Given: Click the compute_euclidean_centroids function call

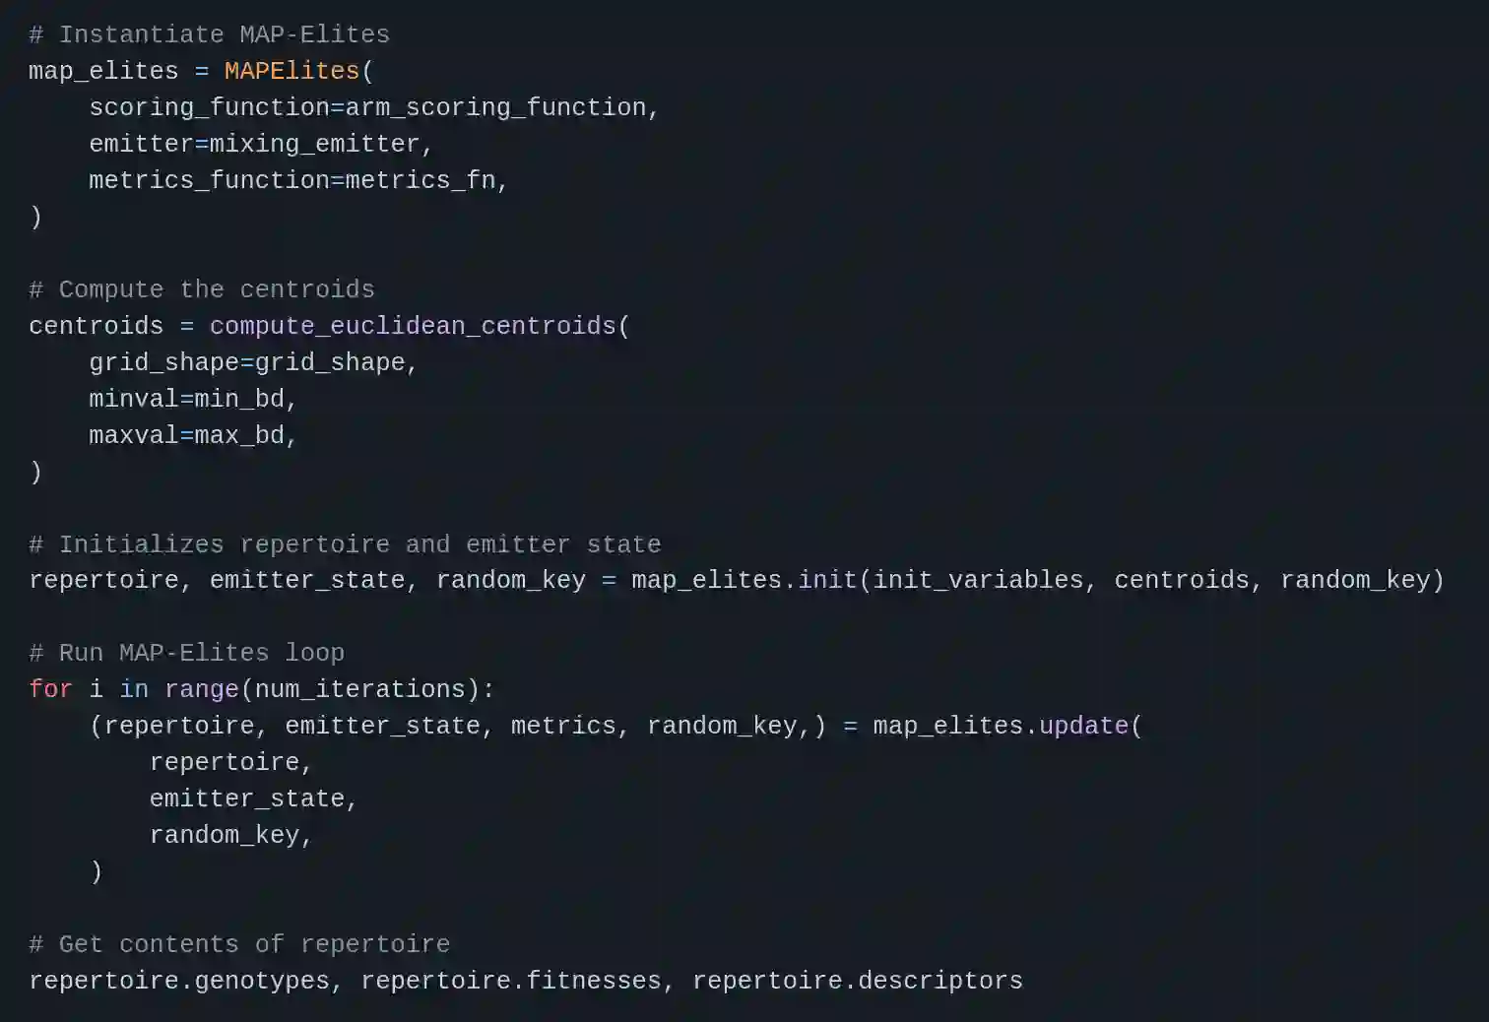Looking at the screenshot, I should click(x=413, y=327).
